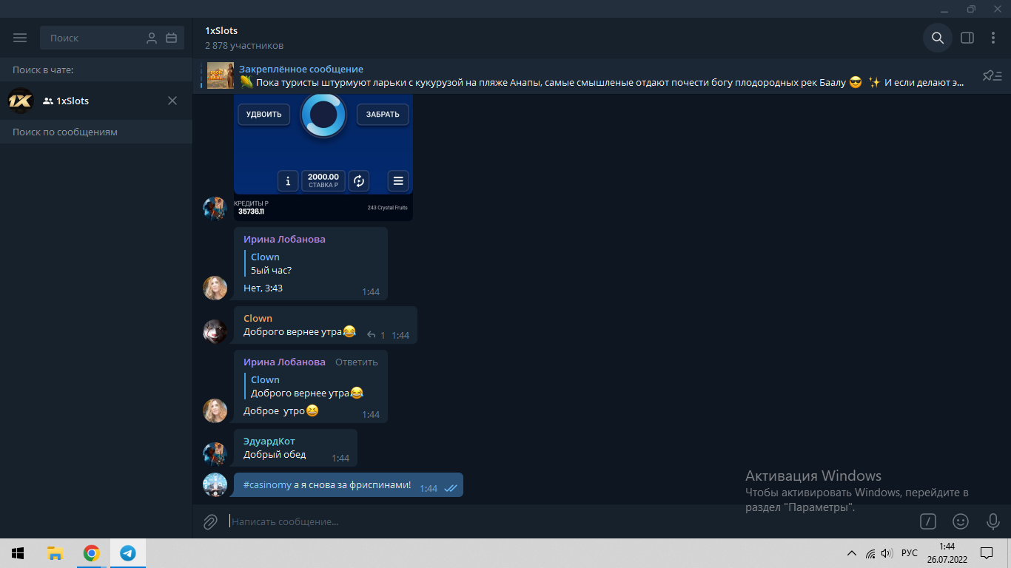Open File Explorer from the taskbar
1011x568 pixels.
pos(55,553)
